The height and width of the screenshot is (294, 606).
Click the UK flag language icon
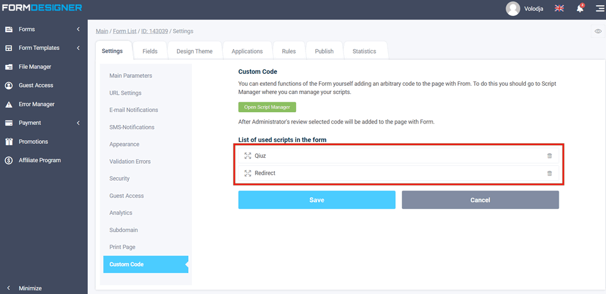point(559,8)
